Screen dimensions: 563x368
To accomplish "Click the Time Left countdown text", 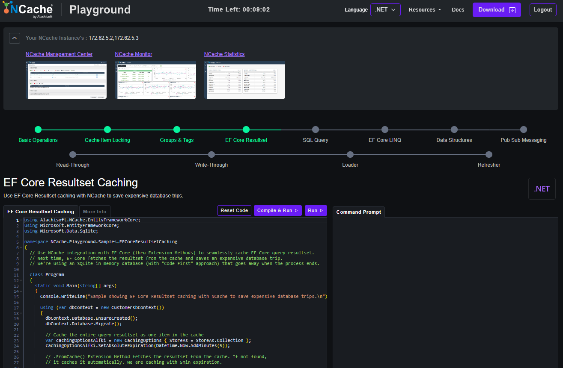I will [239, 9].
